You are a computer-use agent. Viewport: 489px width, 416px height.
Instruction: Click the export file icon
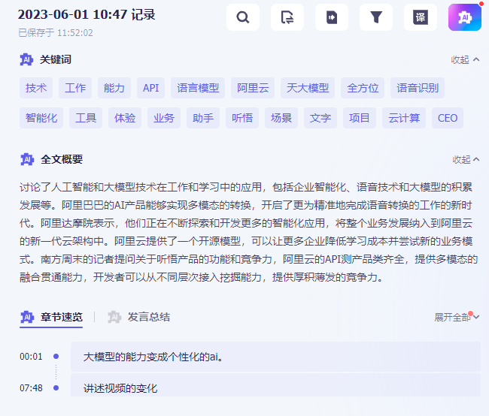click(332, 17)
